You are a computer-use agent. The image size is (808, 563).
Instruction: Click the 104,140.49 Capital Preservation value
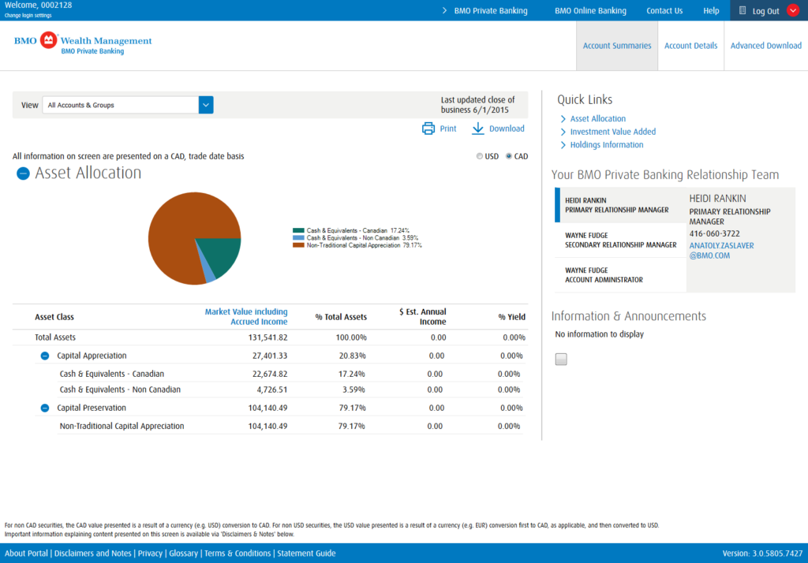click(267, 408)
